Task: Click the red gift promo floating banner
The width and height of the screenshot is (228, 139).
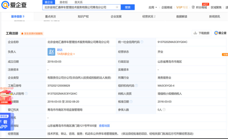Action: coord(6,96)
